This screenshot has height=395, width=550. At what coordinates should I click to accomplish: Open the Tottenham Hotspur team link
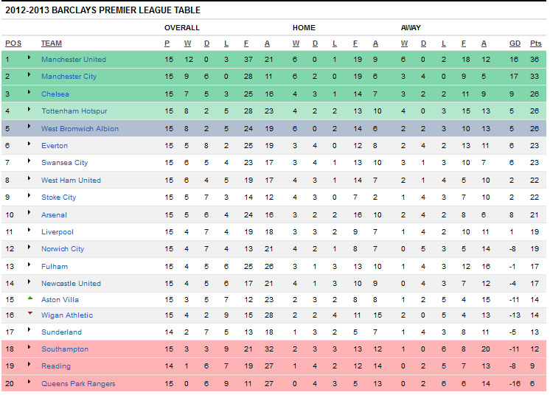[x=74, y=111]
